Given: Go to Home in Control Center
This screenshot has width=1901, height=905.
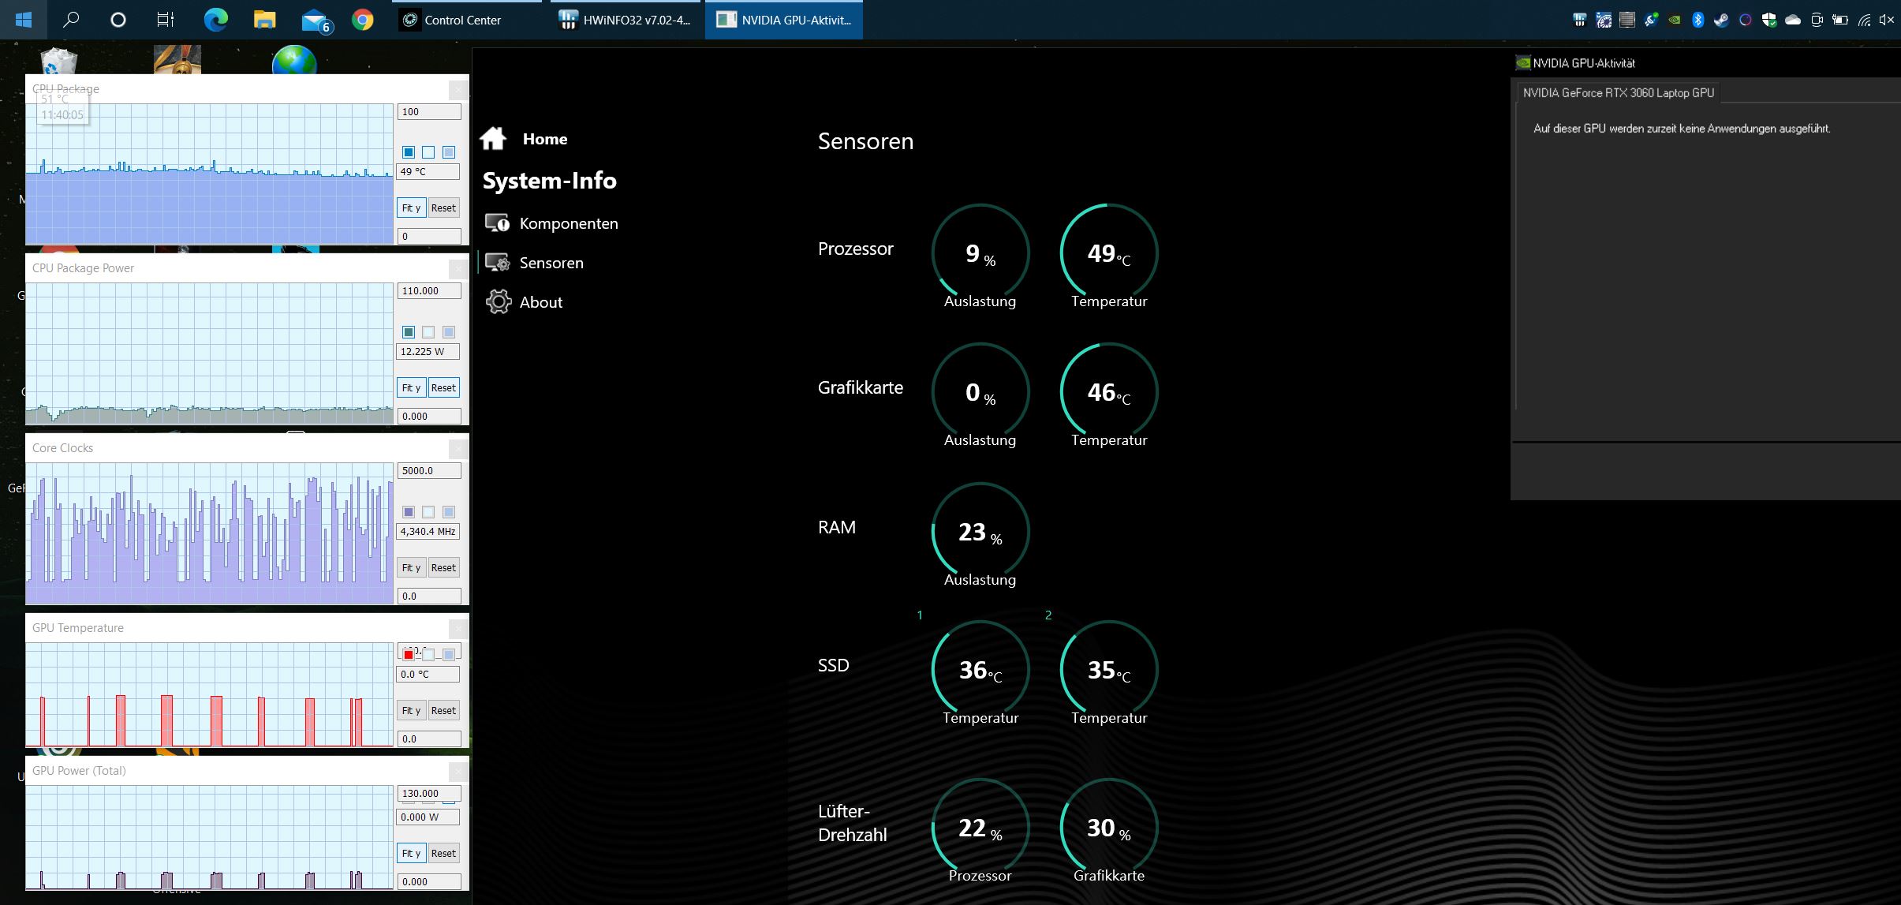Looking at the screenshot, I should click(524, 139).
